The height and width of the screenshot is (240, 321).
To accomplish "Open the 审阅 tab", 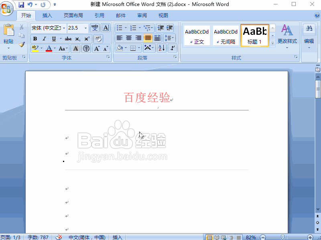I will click(x=142, y=16).
